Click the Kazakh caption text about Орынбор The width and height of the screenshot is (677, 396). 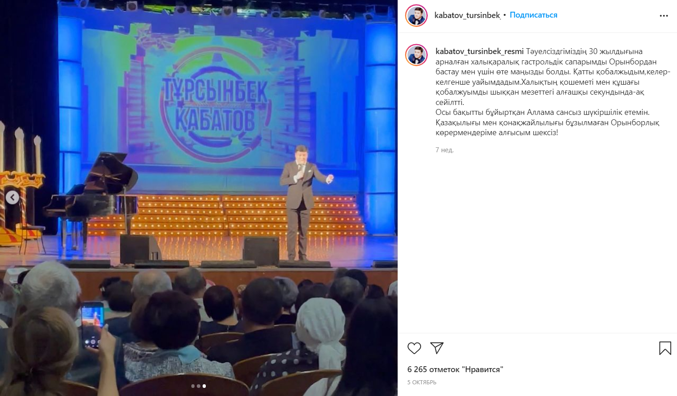tap(553, 92)
